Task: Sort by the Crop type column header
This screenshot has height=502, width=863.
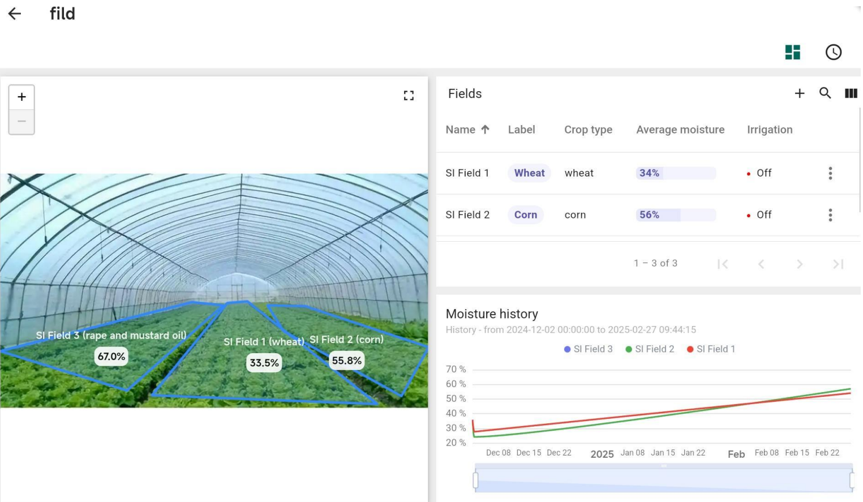Action: point(588,130)
